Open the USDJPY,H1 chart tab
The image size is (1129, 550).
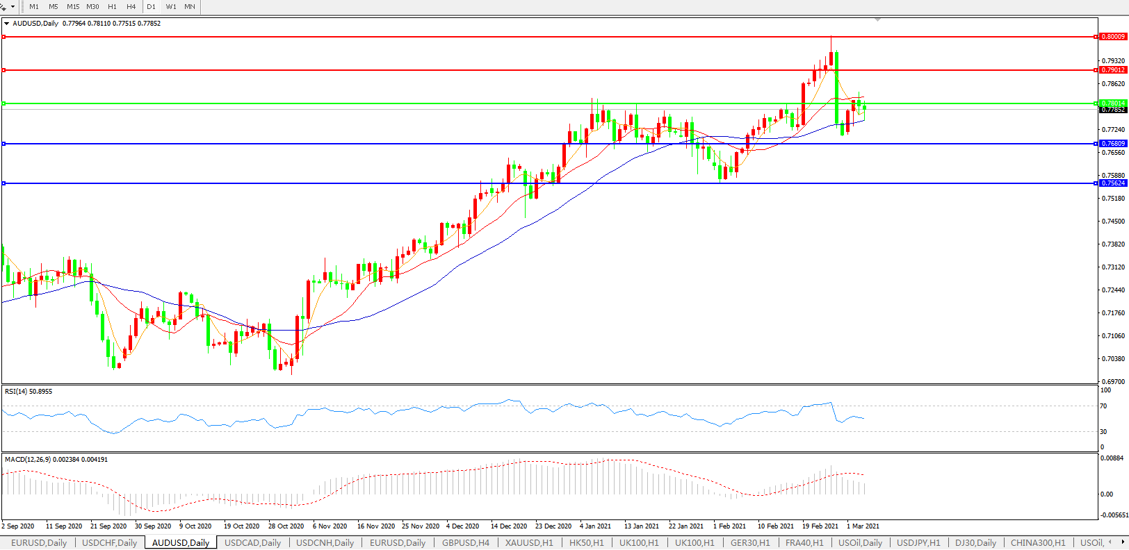coord(918,543)
